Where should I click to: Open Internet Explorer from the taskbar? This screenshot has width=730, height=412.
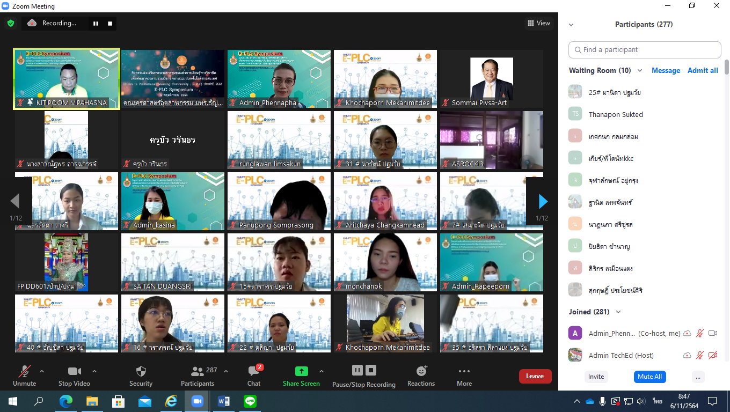click(x=171, y=401)
